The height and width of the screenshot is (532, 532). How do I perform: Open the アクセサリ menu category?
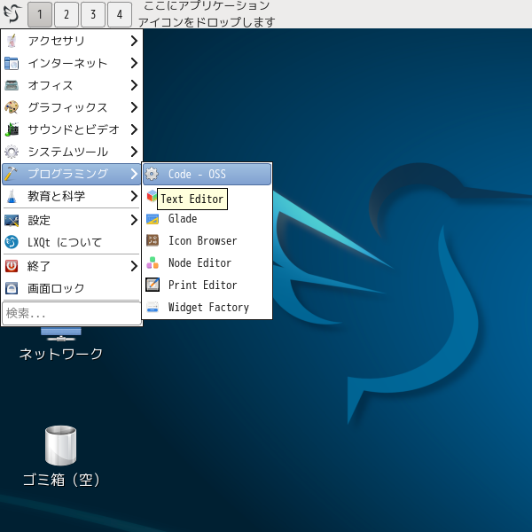pos(71,41)
